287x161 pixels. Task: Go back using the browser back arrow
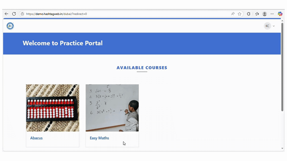(x=6, y=14)
